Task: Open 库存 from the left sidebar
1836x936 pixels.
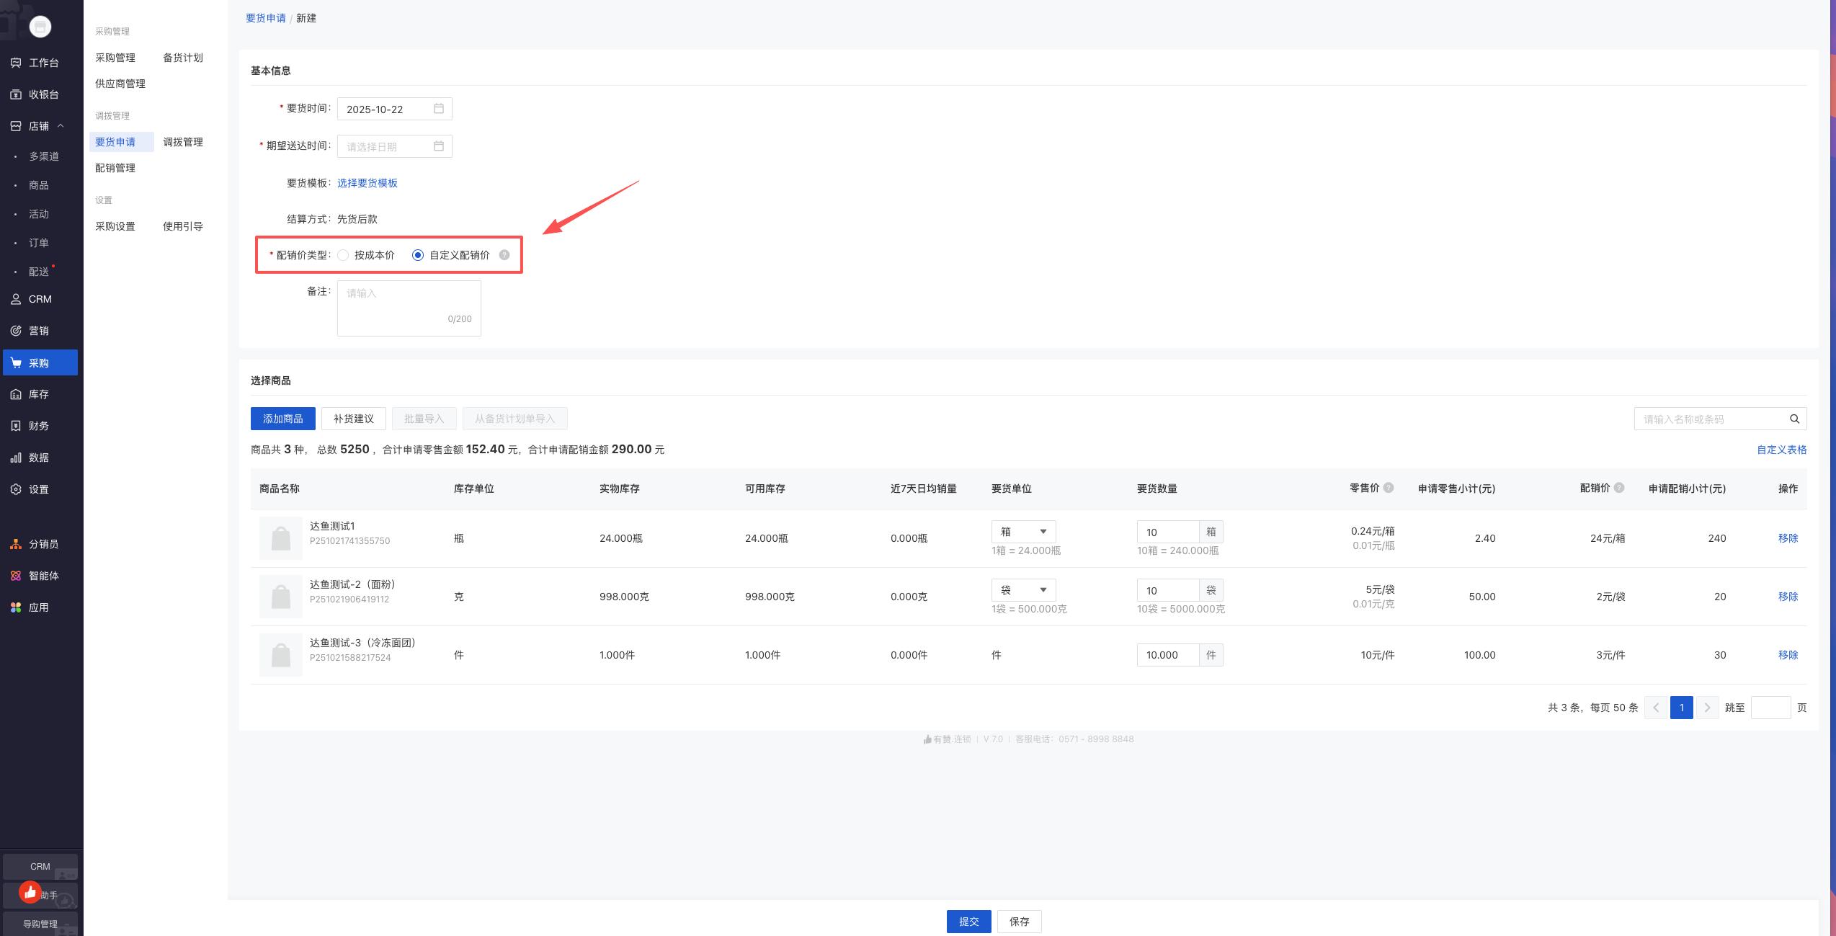Action: (x=39, y=394)
